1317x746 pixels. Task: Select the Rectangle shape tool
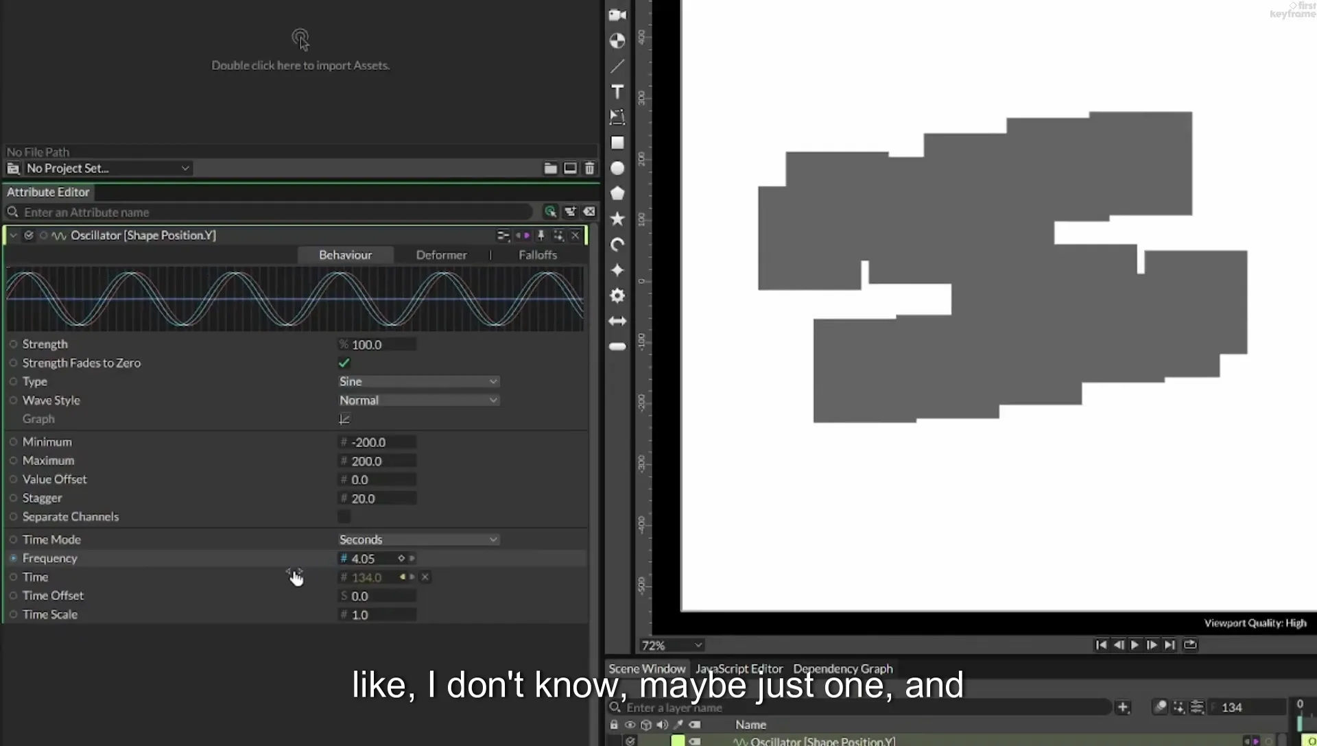(x=617, y=143)
